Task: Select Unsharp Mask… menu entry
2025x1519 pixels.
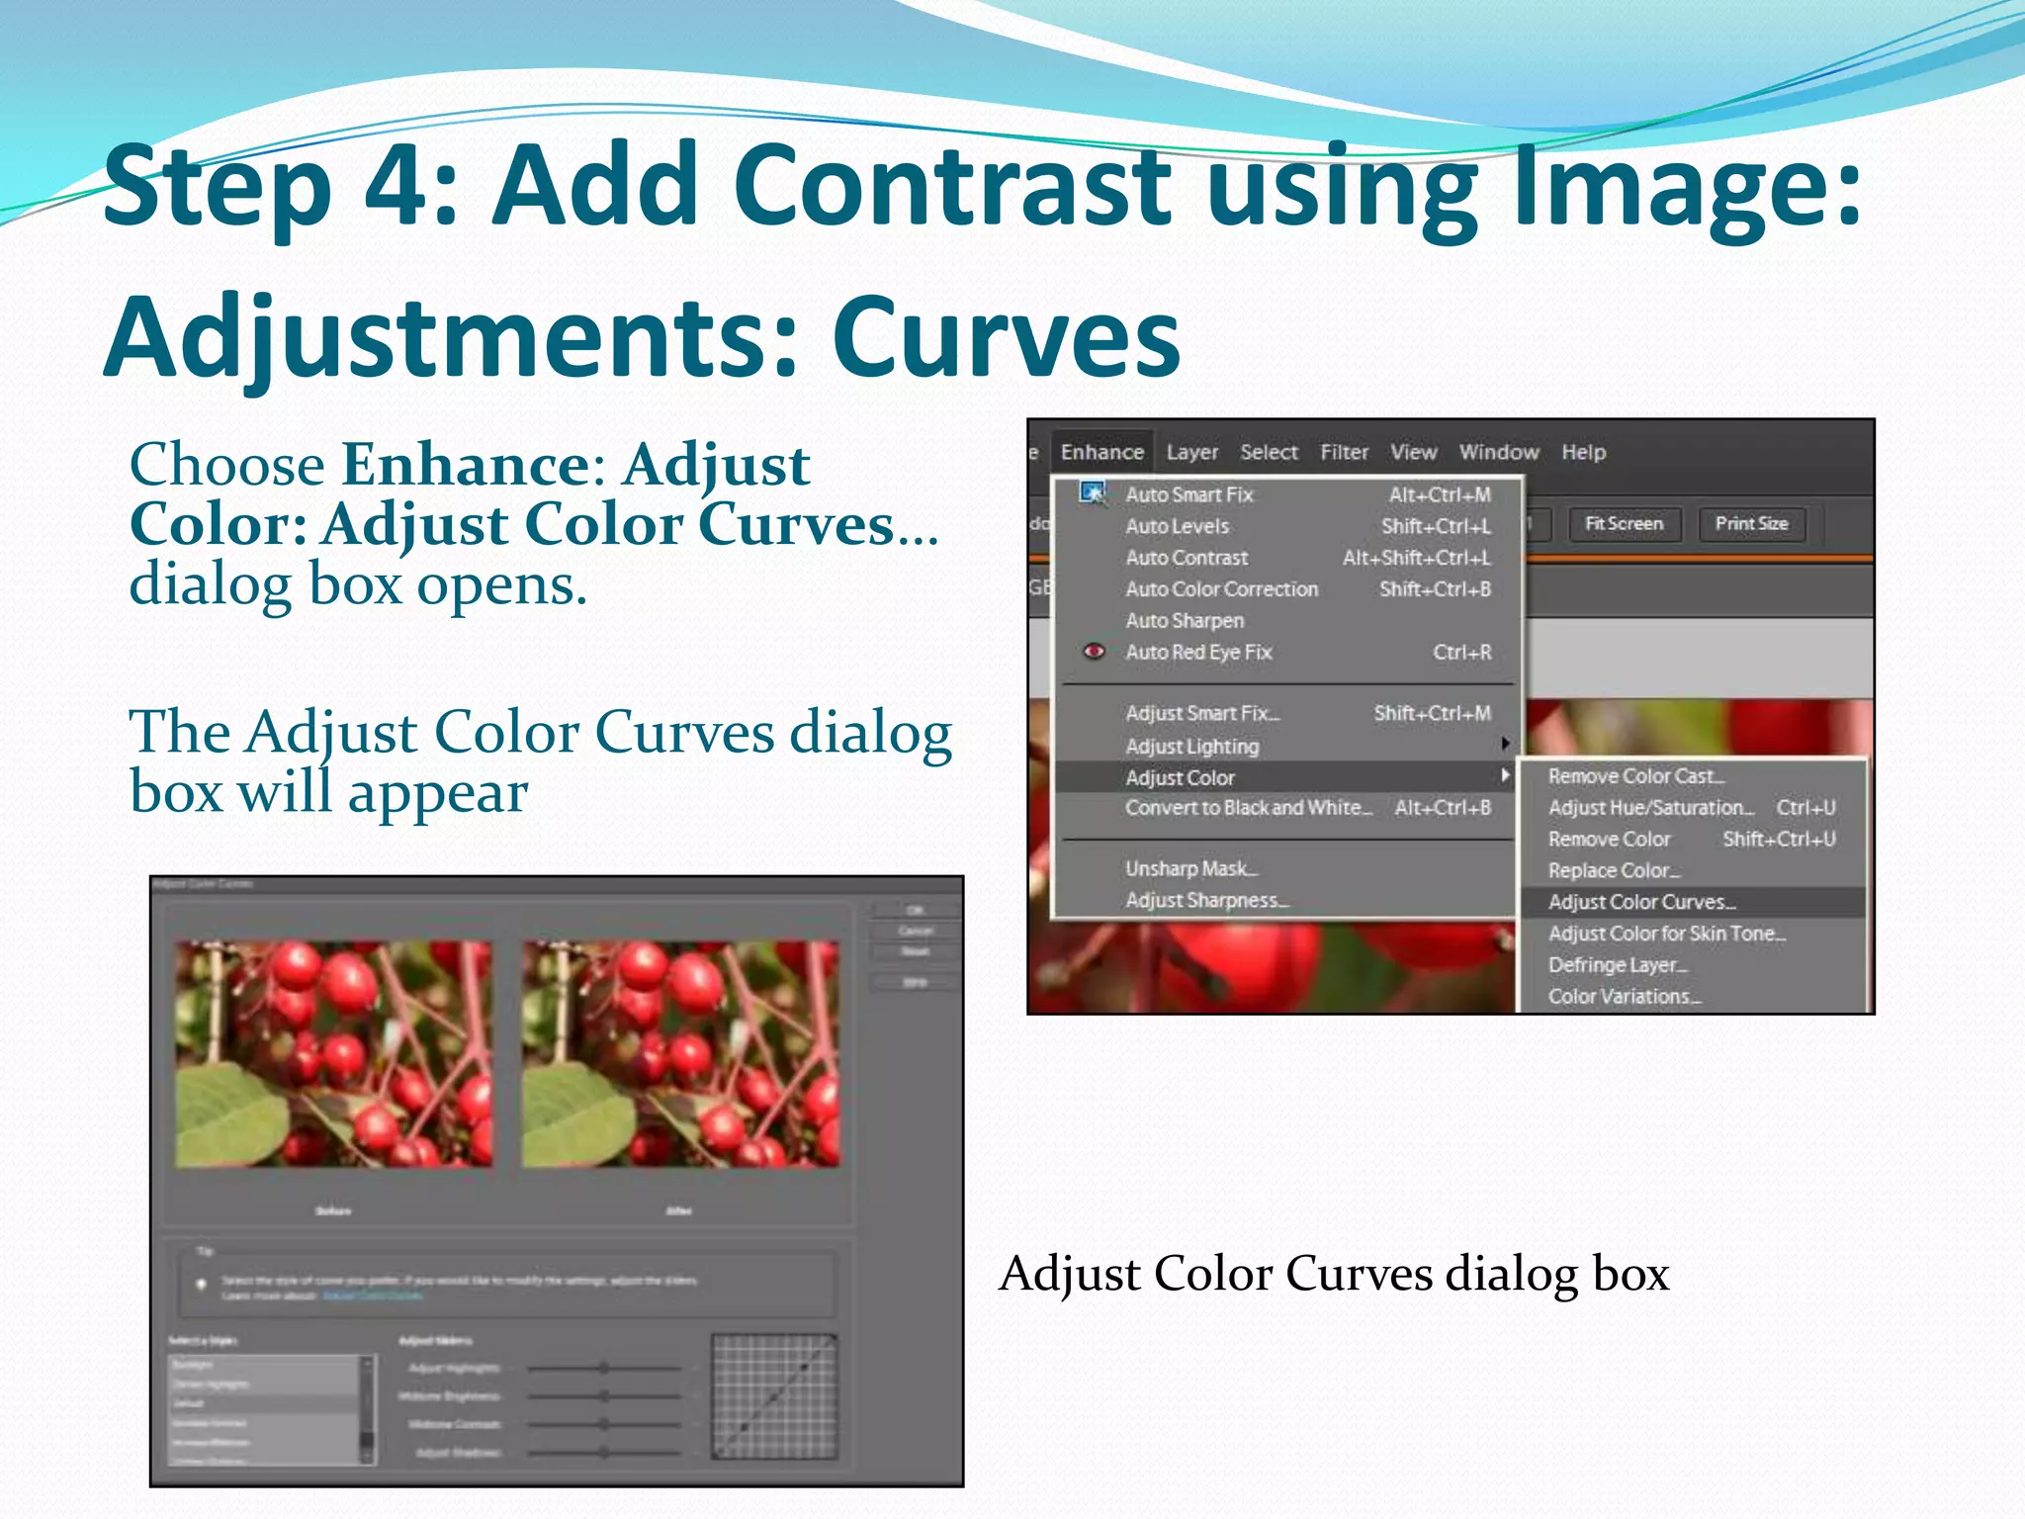Action: click(1285, 868)
